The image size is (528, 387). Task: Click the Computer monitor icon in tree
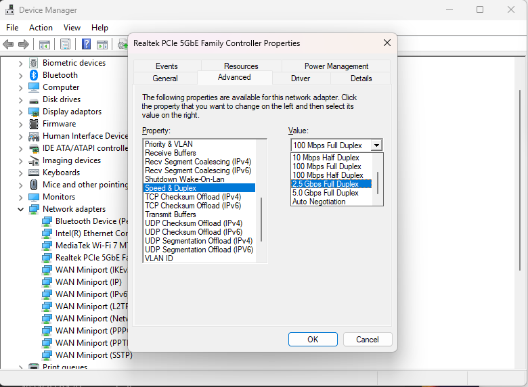(34, 87)
